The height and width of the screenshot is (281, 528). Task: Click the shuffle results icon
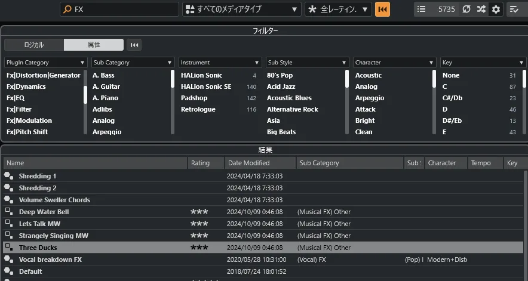click(481, 10)
